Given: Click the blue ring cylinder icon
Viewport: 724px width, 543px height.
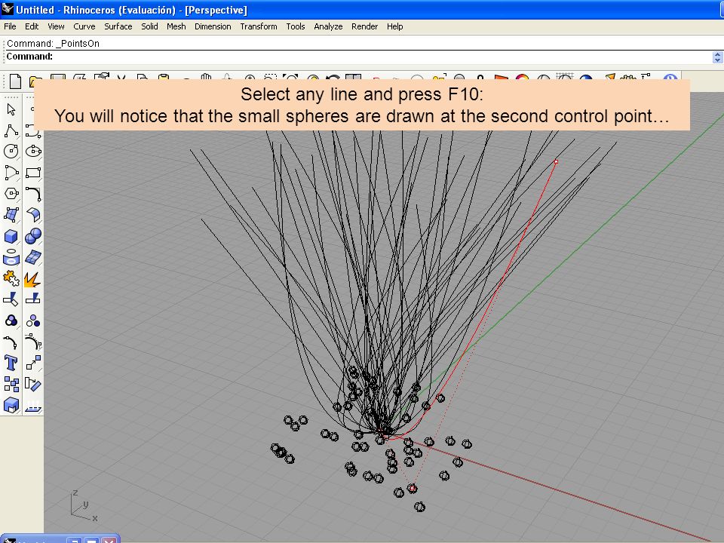Looking at the screenshot, I should pyautogui.click(x=11, y=257).
